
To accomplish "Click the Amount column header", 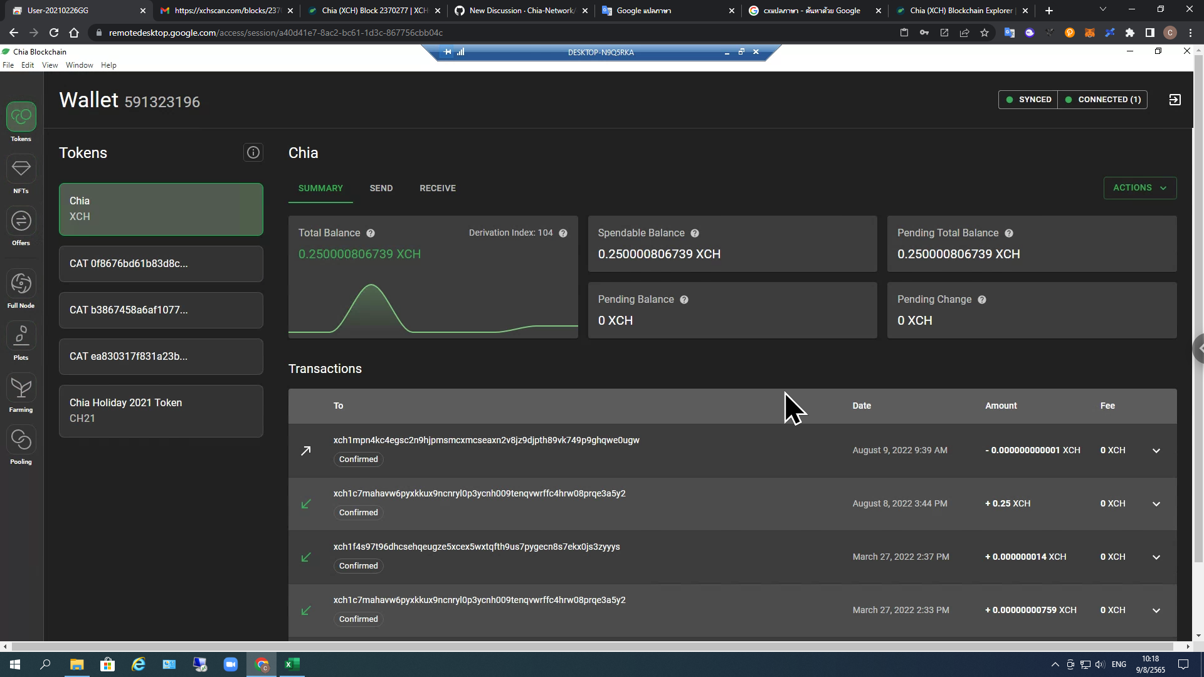I will click(1001, 406).
